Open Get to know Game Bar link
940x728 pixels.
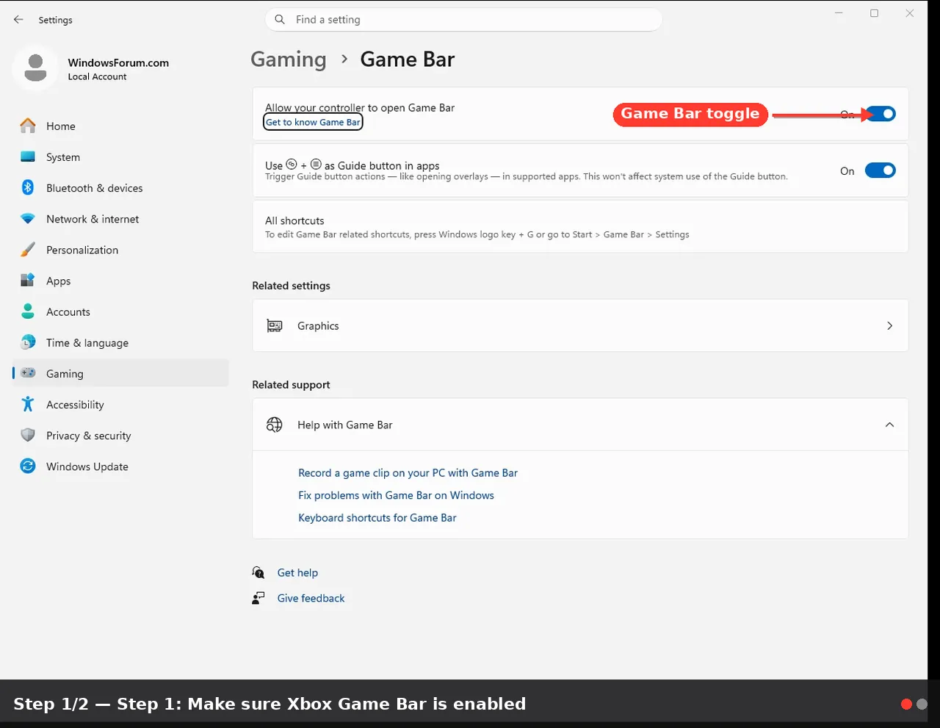pyautogui.click(x=313, y=123)
